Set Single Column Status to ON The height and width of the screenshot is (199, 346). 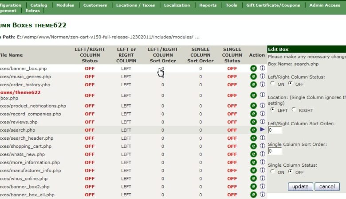click(272, 172)
